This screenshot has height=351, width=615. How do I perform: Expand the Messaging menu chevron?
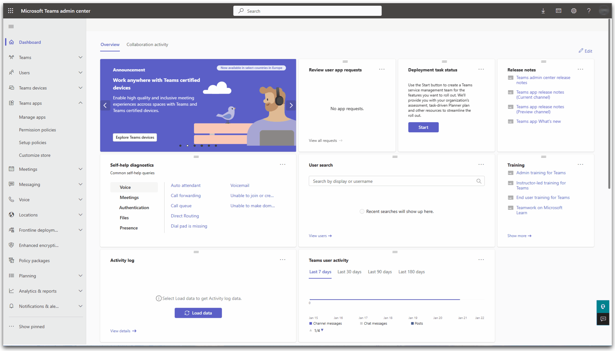tap(81, 184)
